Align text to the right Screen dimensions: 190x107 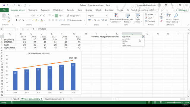56,20
